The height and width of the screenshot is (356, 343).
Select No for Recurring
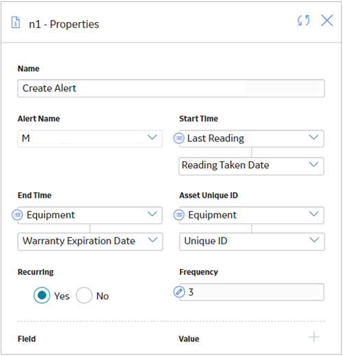(x=84, y=295)
